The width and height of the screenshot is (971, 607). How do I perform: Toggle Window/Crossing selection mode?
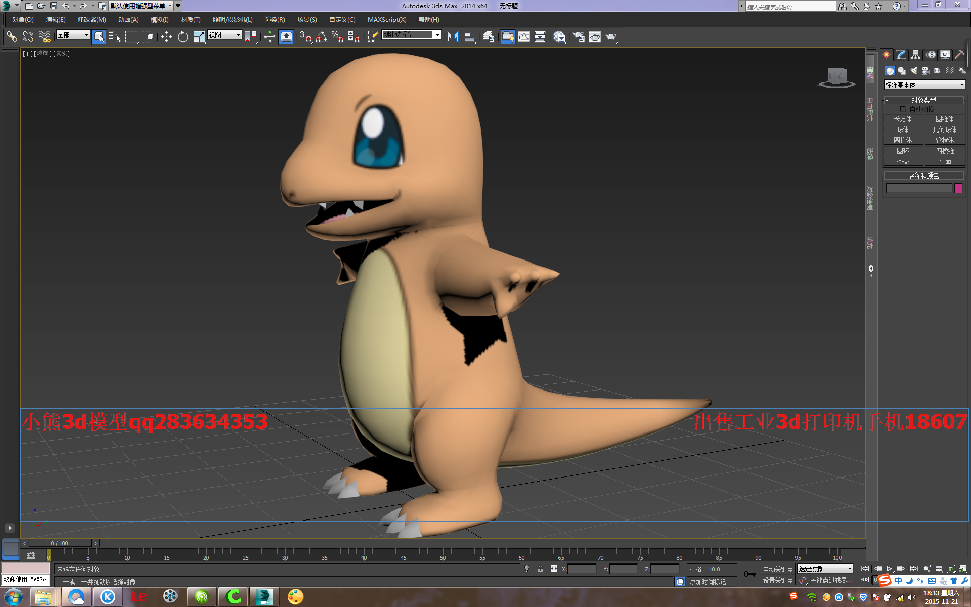147,36
